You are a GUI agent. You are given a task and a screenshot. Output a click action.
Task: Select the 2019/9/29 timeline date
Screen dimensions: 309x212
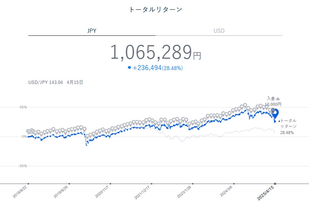pyautogui.click(x=69, y=184)
